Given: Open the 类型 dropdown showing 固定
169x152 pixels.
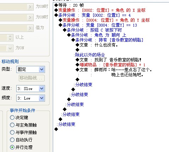Looking at the screenshot, I should click(30, 69).
